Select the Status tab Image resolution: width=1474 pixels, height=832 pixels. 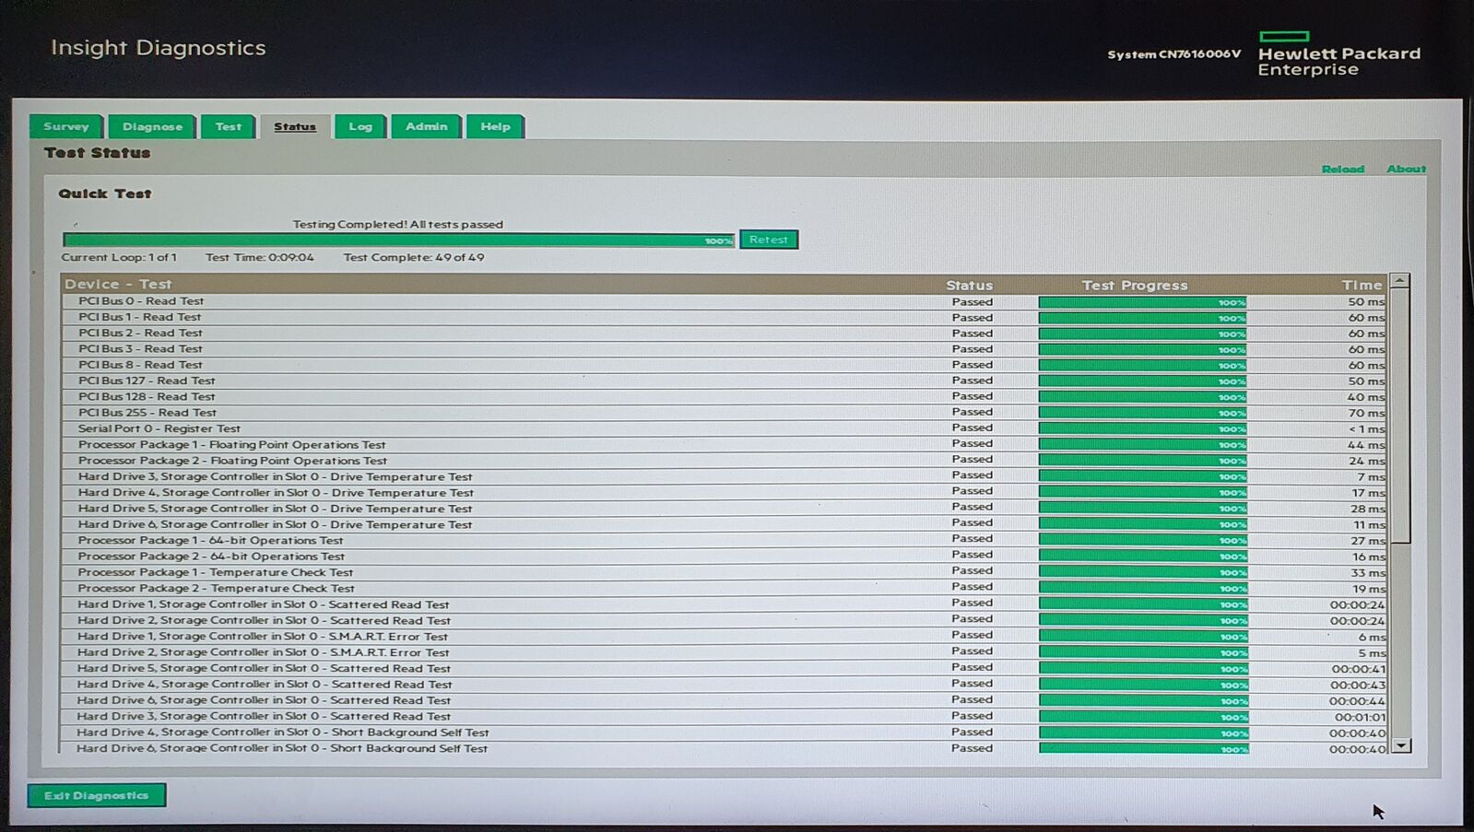pos(294,126)
